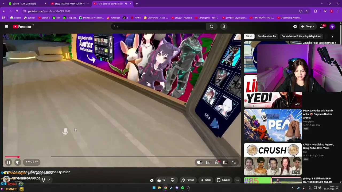Open the CRUSH -Nurdisina, Pqueen video title
The height and width of the screenshot is (192, 342).
tap(318, 146)
